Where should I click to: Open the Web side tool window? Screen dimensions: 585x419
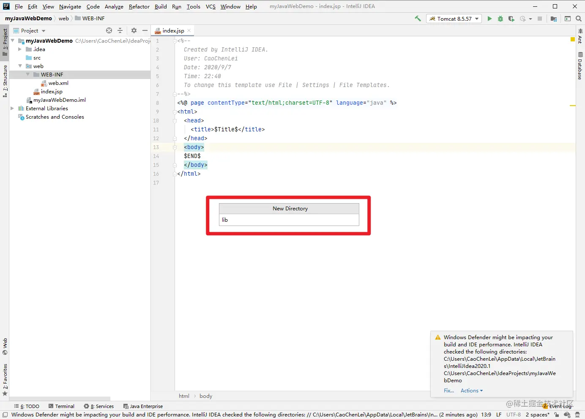[5, 346]
